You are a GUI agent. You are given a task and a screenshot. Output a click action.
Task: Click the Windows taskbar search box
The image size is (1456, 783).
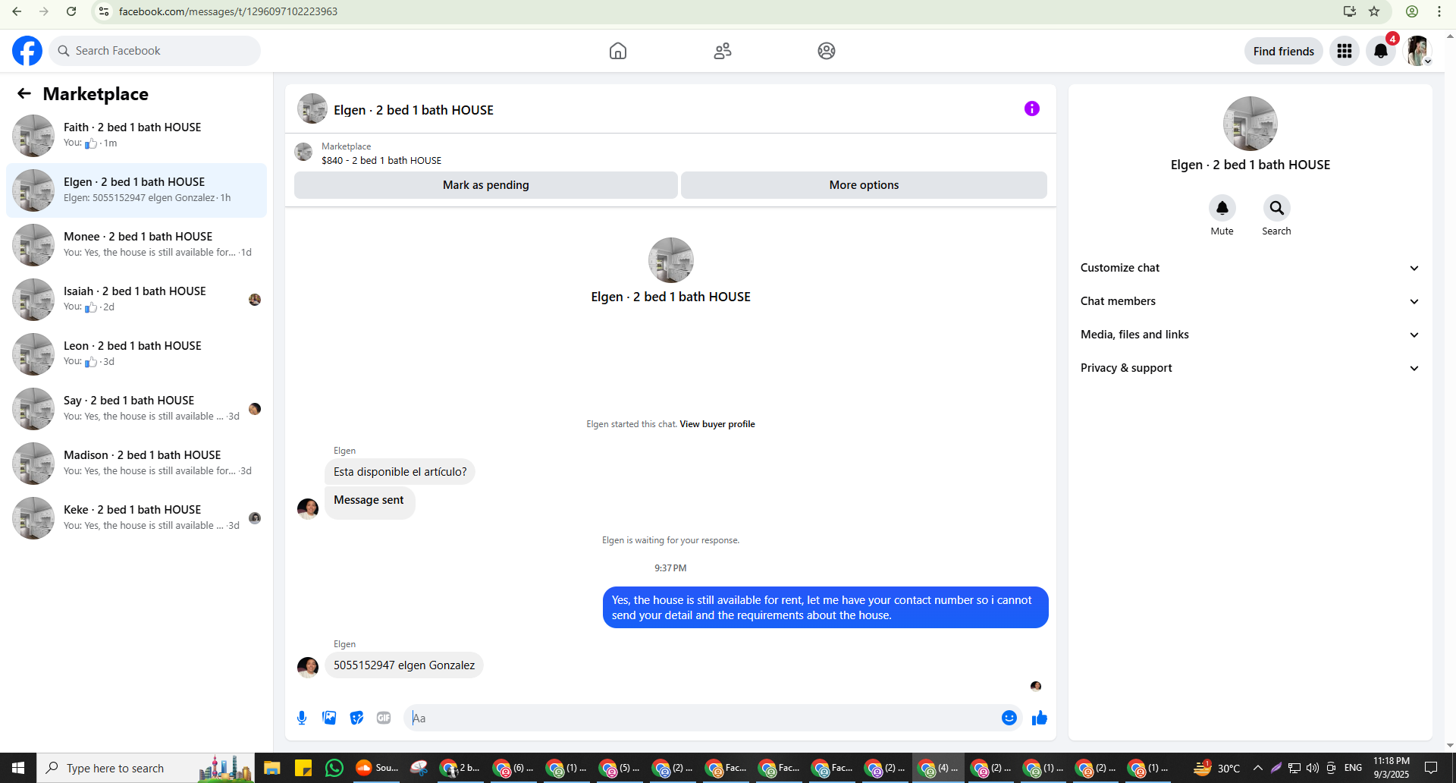(x=145, y=768)
